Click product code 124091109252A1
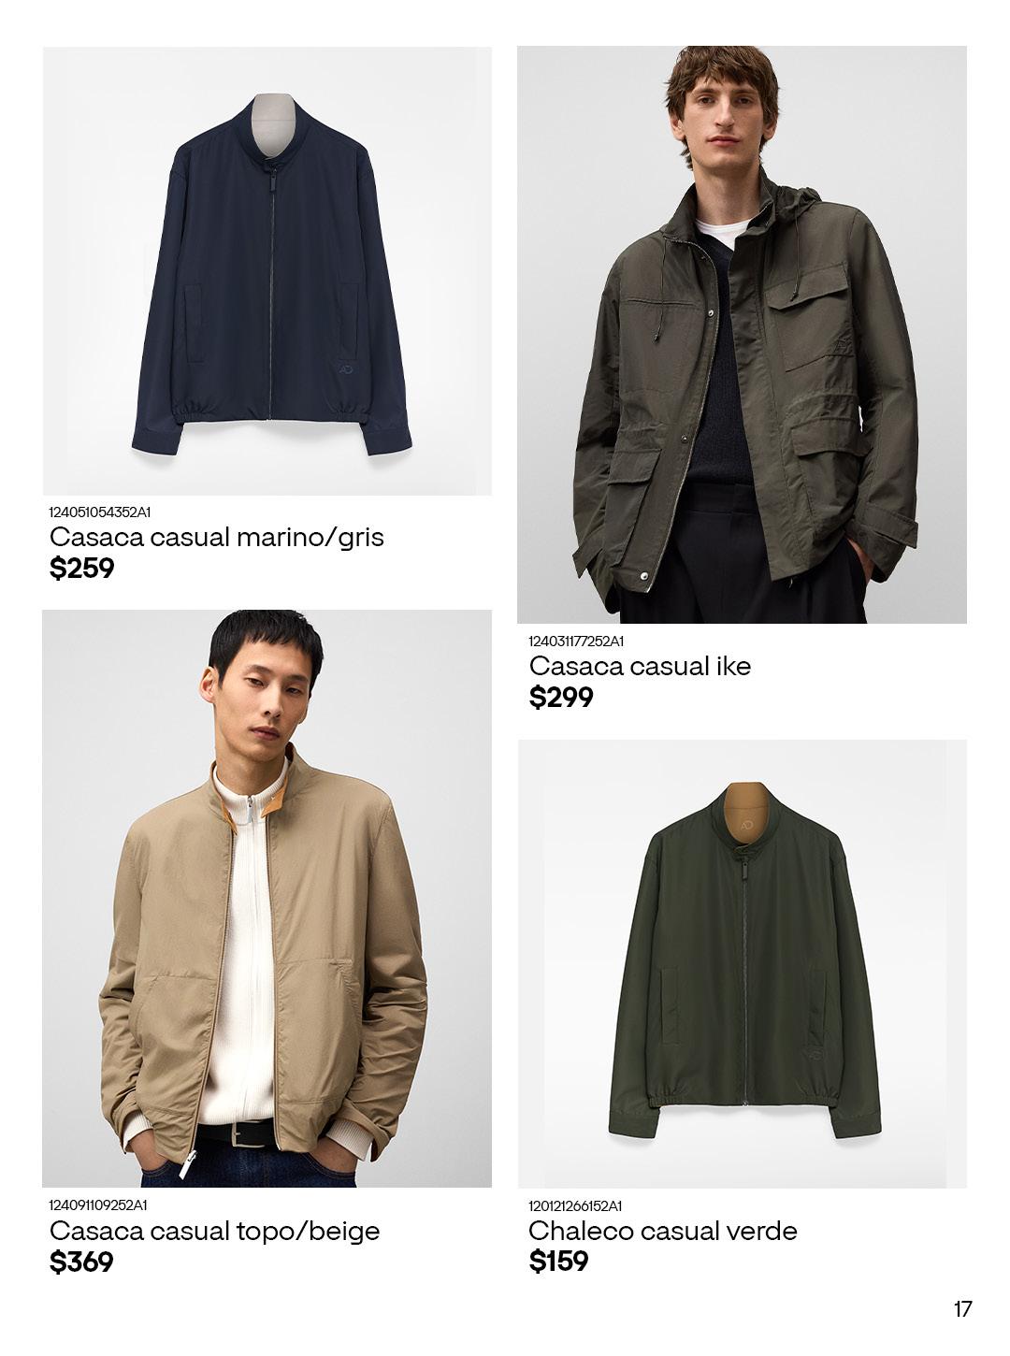 click(98, 1205)
